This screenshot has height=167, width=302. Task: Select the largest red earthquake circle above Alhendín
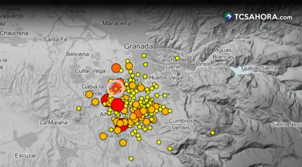point(117,105)
